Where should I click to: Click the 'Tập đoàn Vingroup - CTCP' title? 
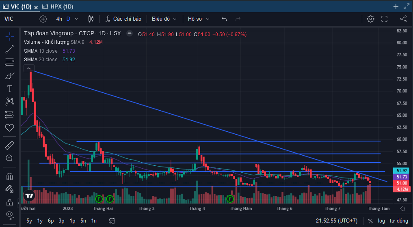[x=59, y=33]
